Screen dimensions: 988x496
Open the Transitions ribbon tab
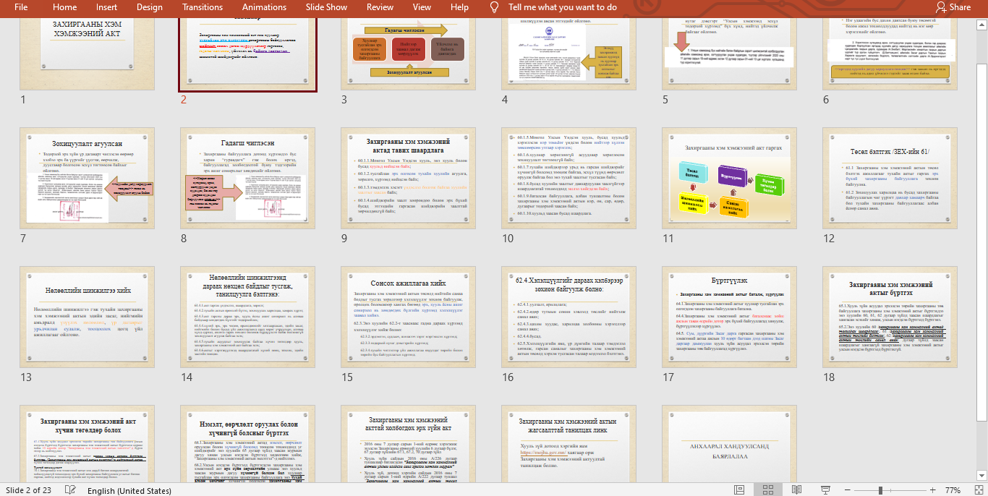[203, 7]
